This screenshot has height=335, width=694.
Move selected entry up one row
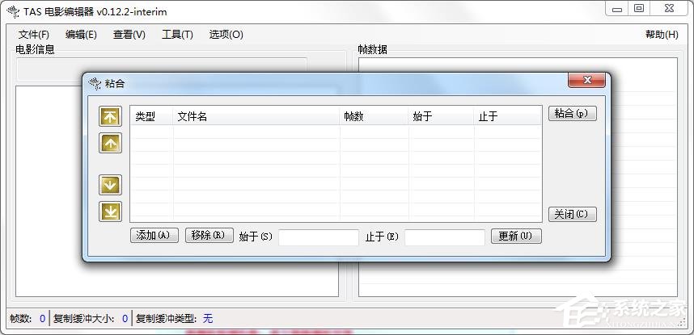110,143
